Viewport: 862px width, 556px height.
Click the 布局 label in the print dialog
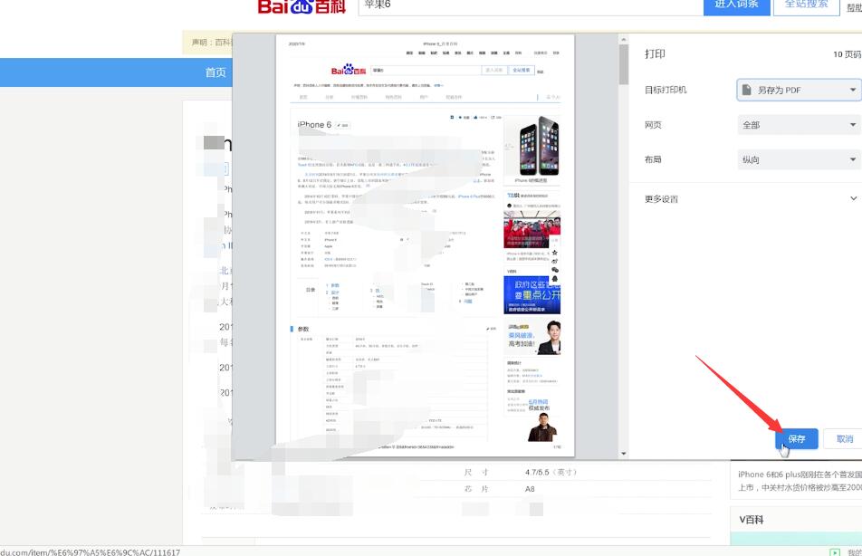coord(653,159)
